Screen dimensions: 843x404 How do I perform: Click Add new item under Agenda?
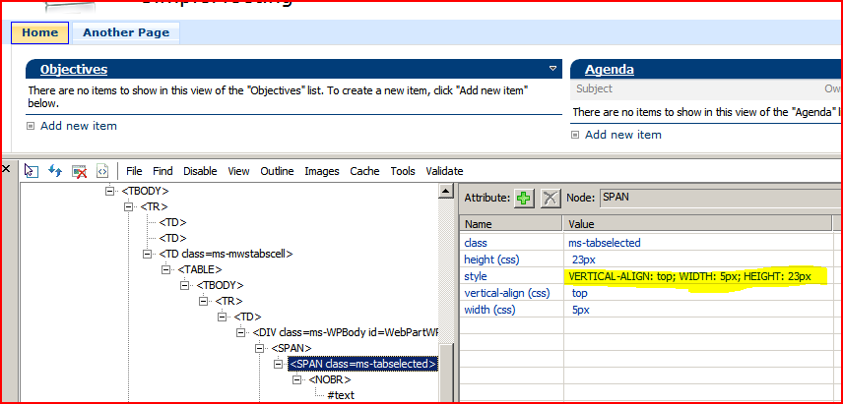622,135
